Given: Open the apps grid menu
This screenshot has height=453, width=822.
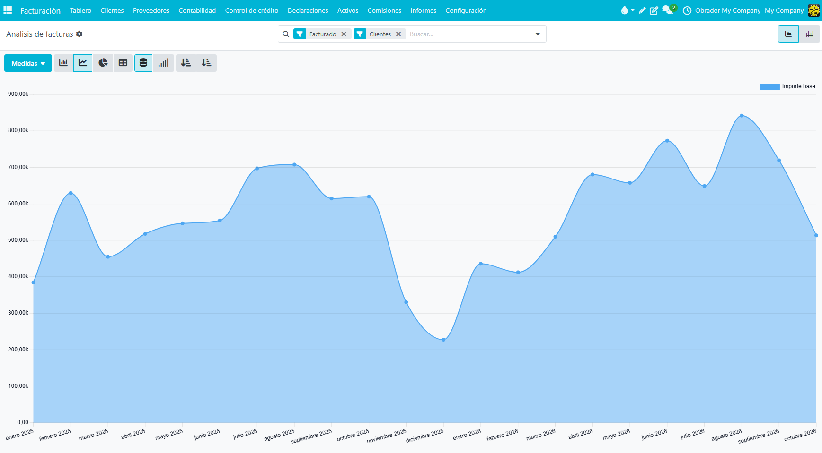Looking at the screenshot, I should click(x=8, y=10).
